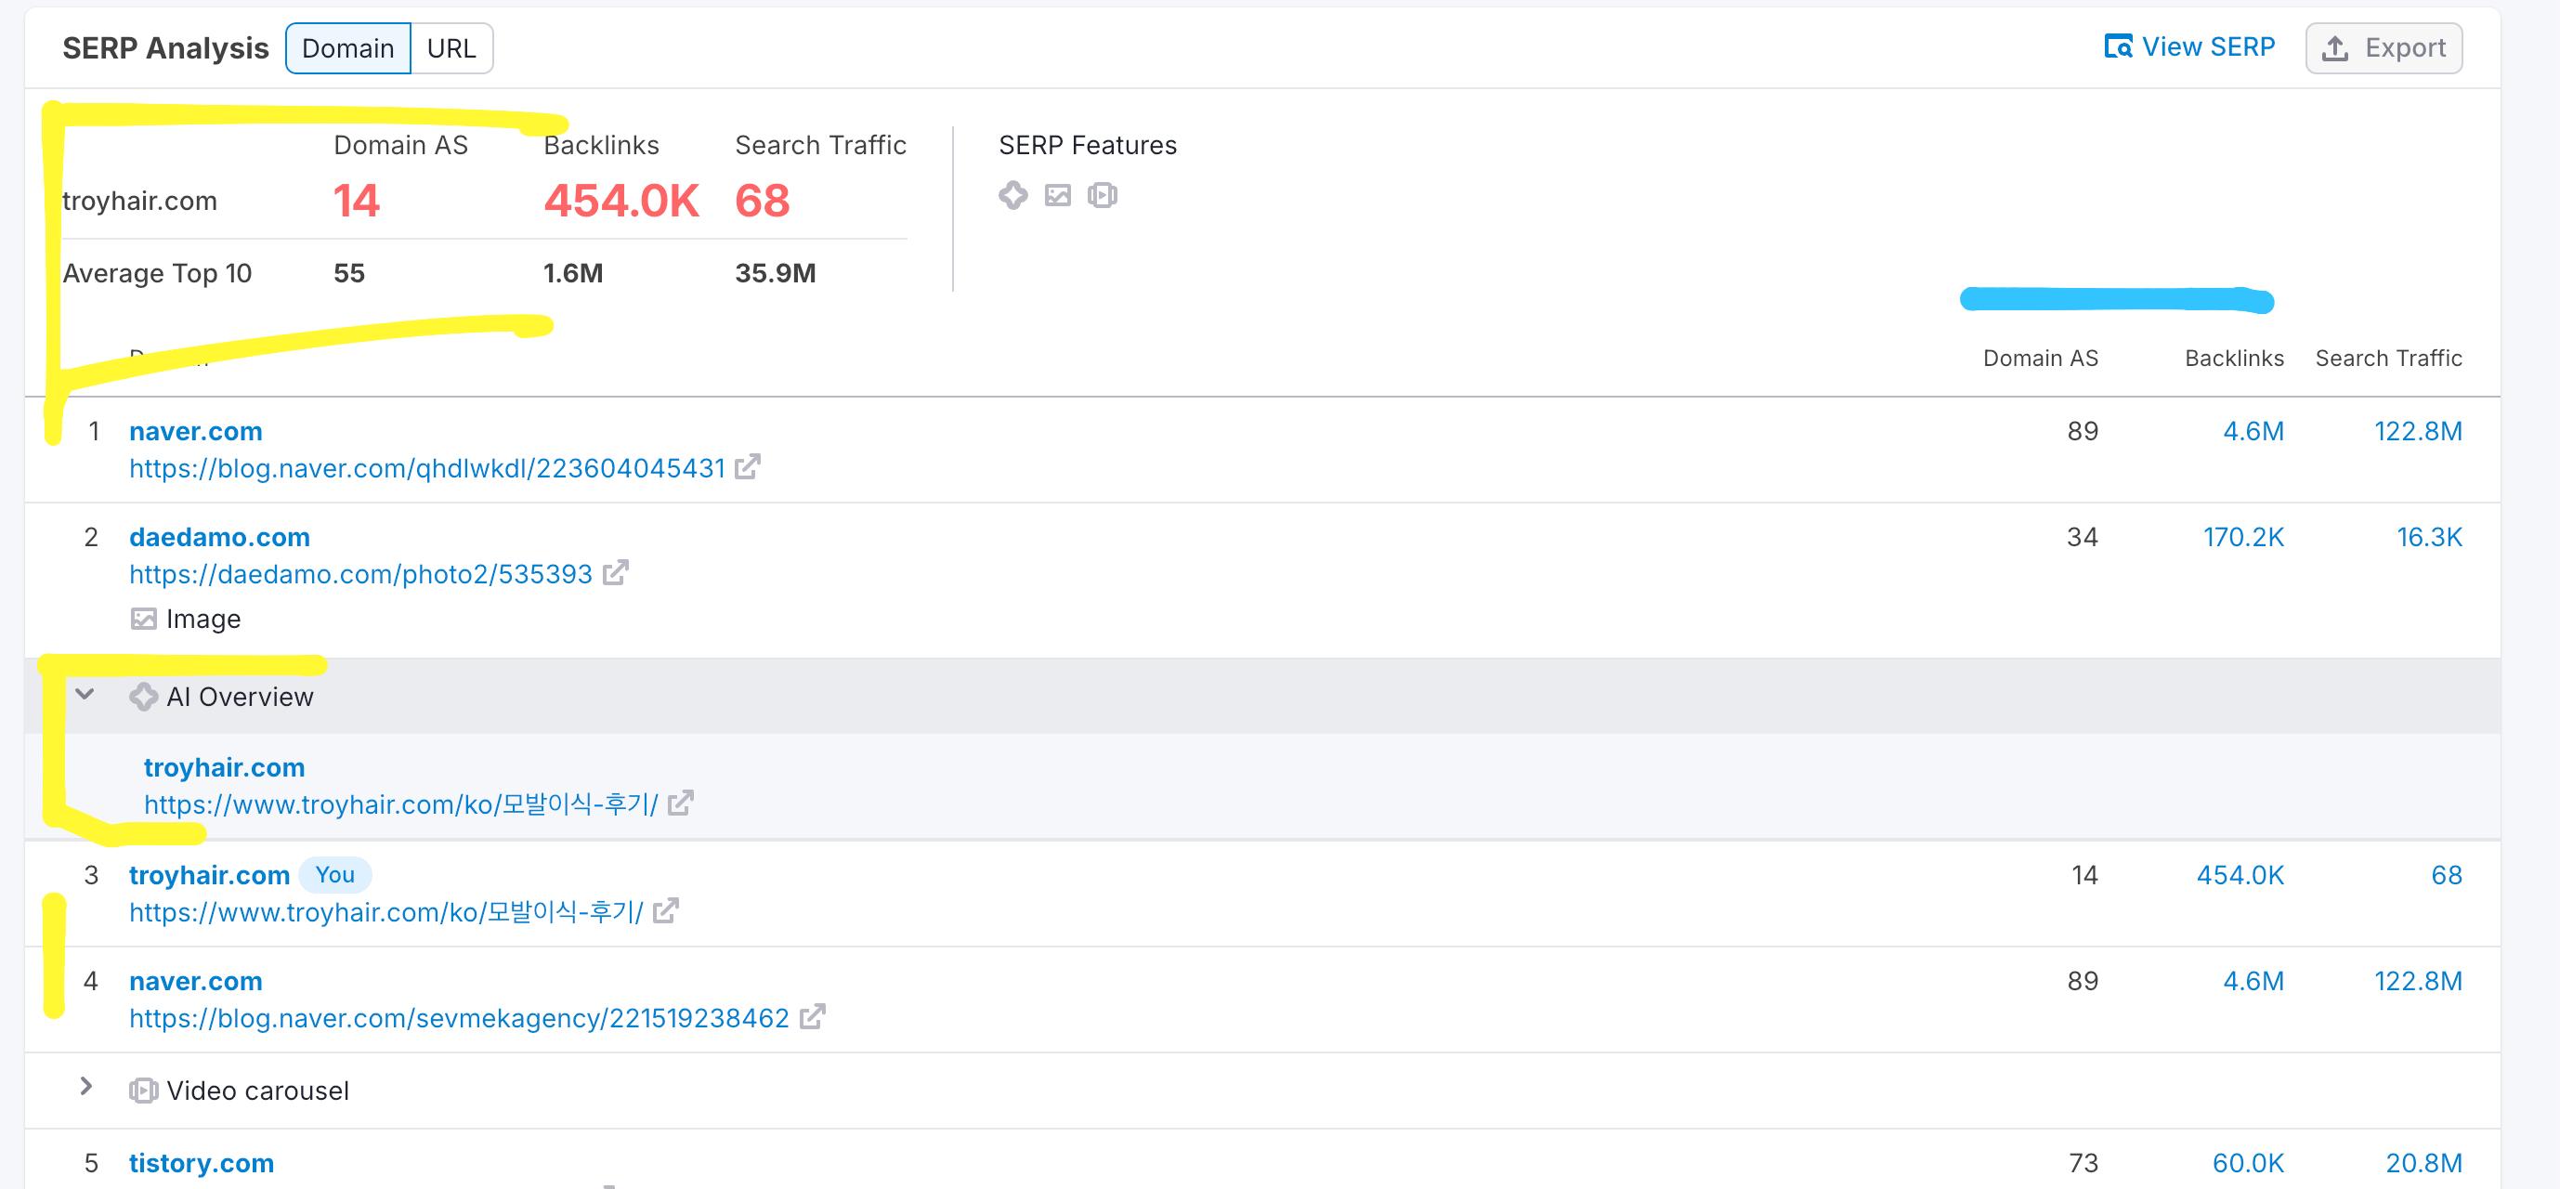Click the 35.9M average search traffic value
Screen dimensions: 2560x1189
pyautogui.click(x=776, y=273)
